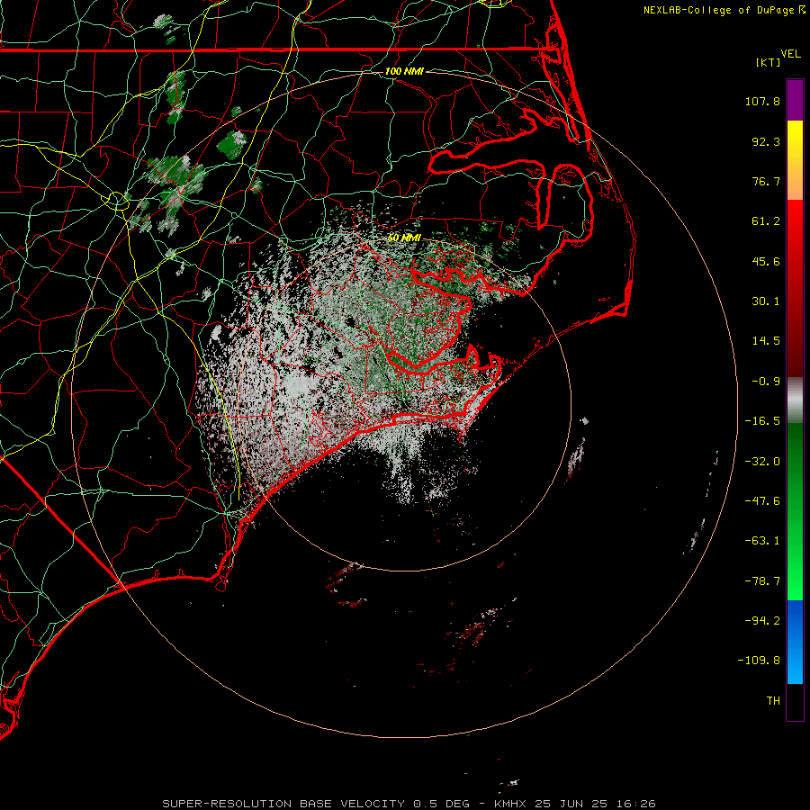Select the 92.3 scale value
This screenshot has width=810, height=810.
click(766, 141)
